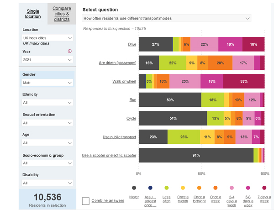The height and width of the screenshot is (210, 274).
Task: Click the Once a month legend dot
Action: (x=183, y=188)
